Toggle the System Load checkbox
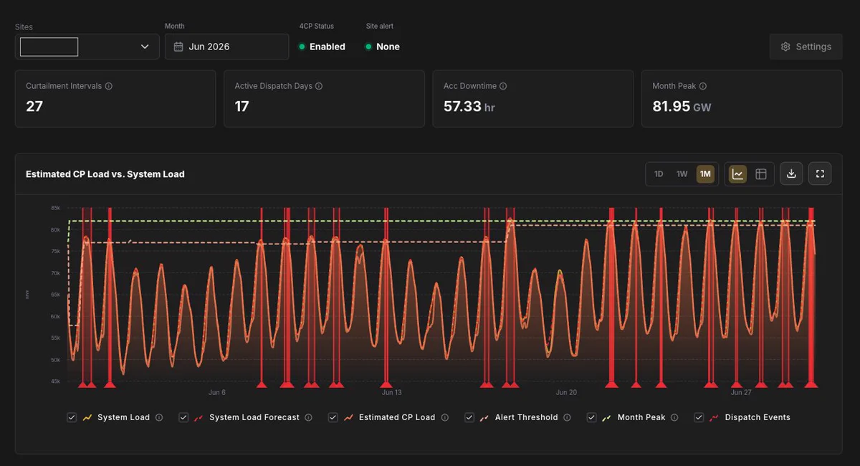 [x=72, y=417]
